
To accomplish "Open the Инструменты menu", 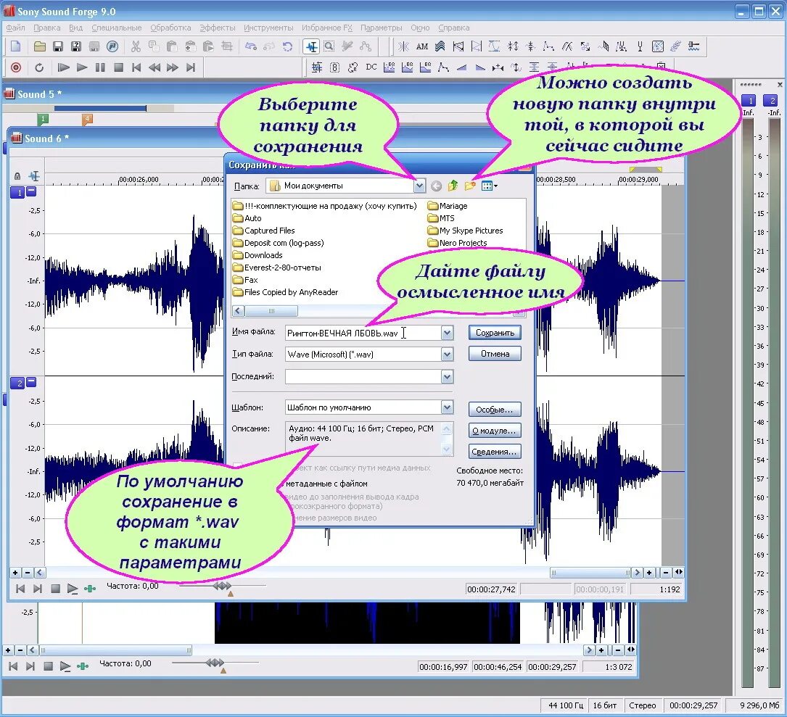I will [x=268, y=28].
